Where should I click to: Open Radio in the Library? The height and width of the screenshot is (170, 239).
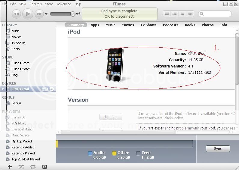click(x=16, y=49)
